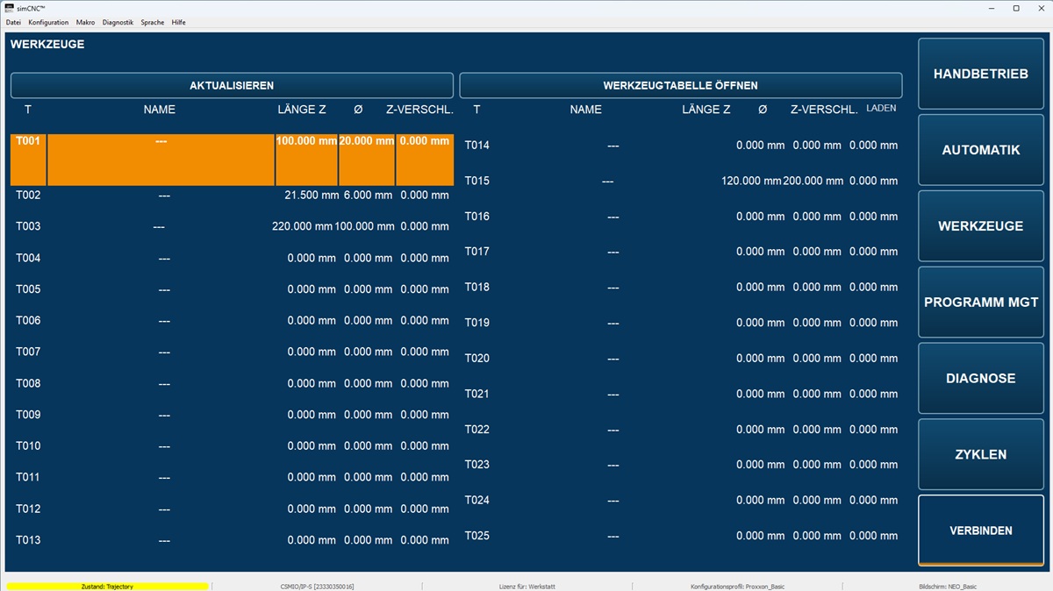Open the Diagnostik menu
This screenshot has height=591, width=1053.
(118, 22)
